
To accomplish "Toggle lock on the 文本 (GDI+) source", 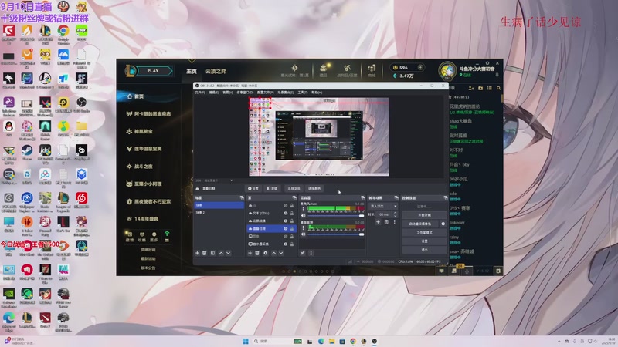I will click(x=292, y=214).
